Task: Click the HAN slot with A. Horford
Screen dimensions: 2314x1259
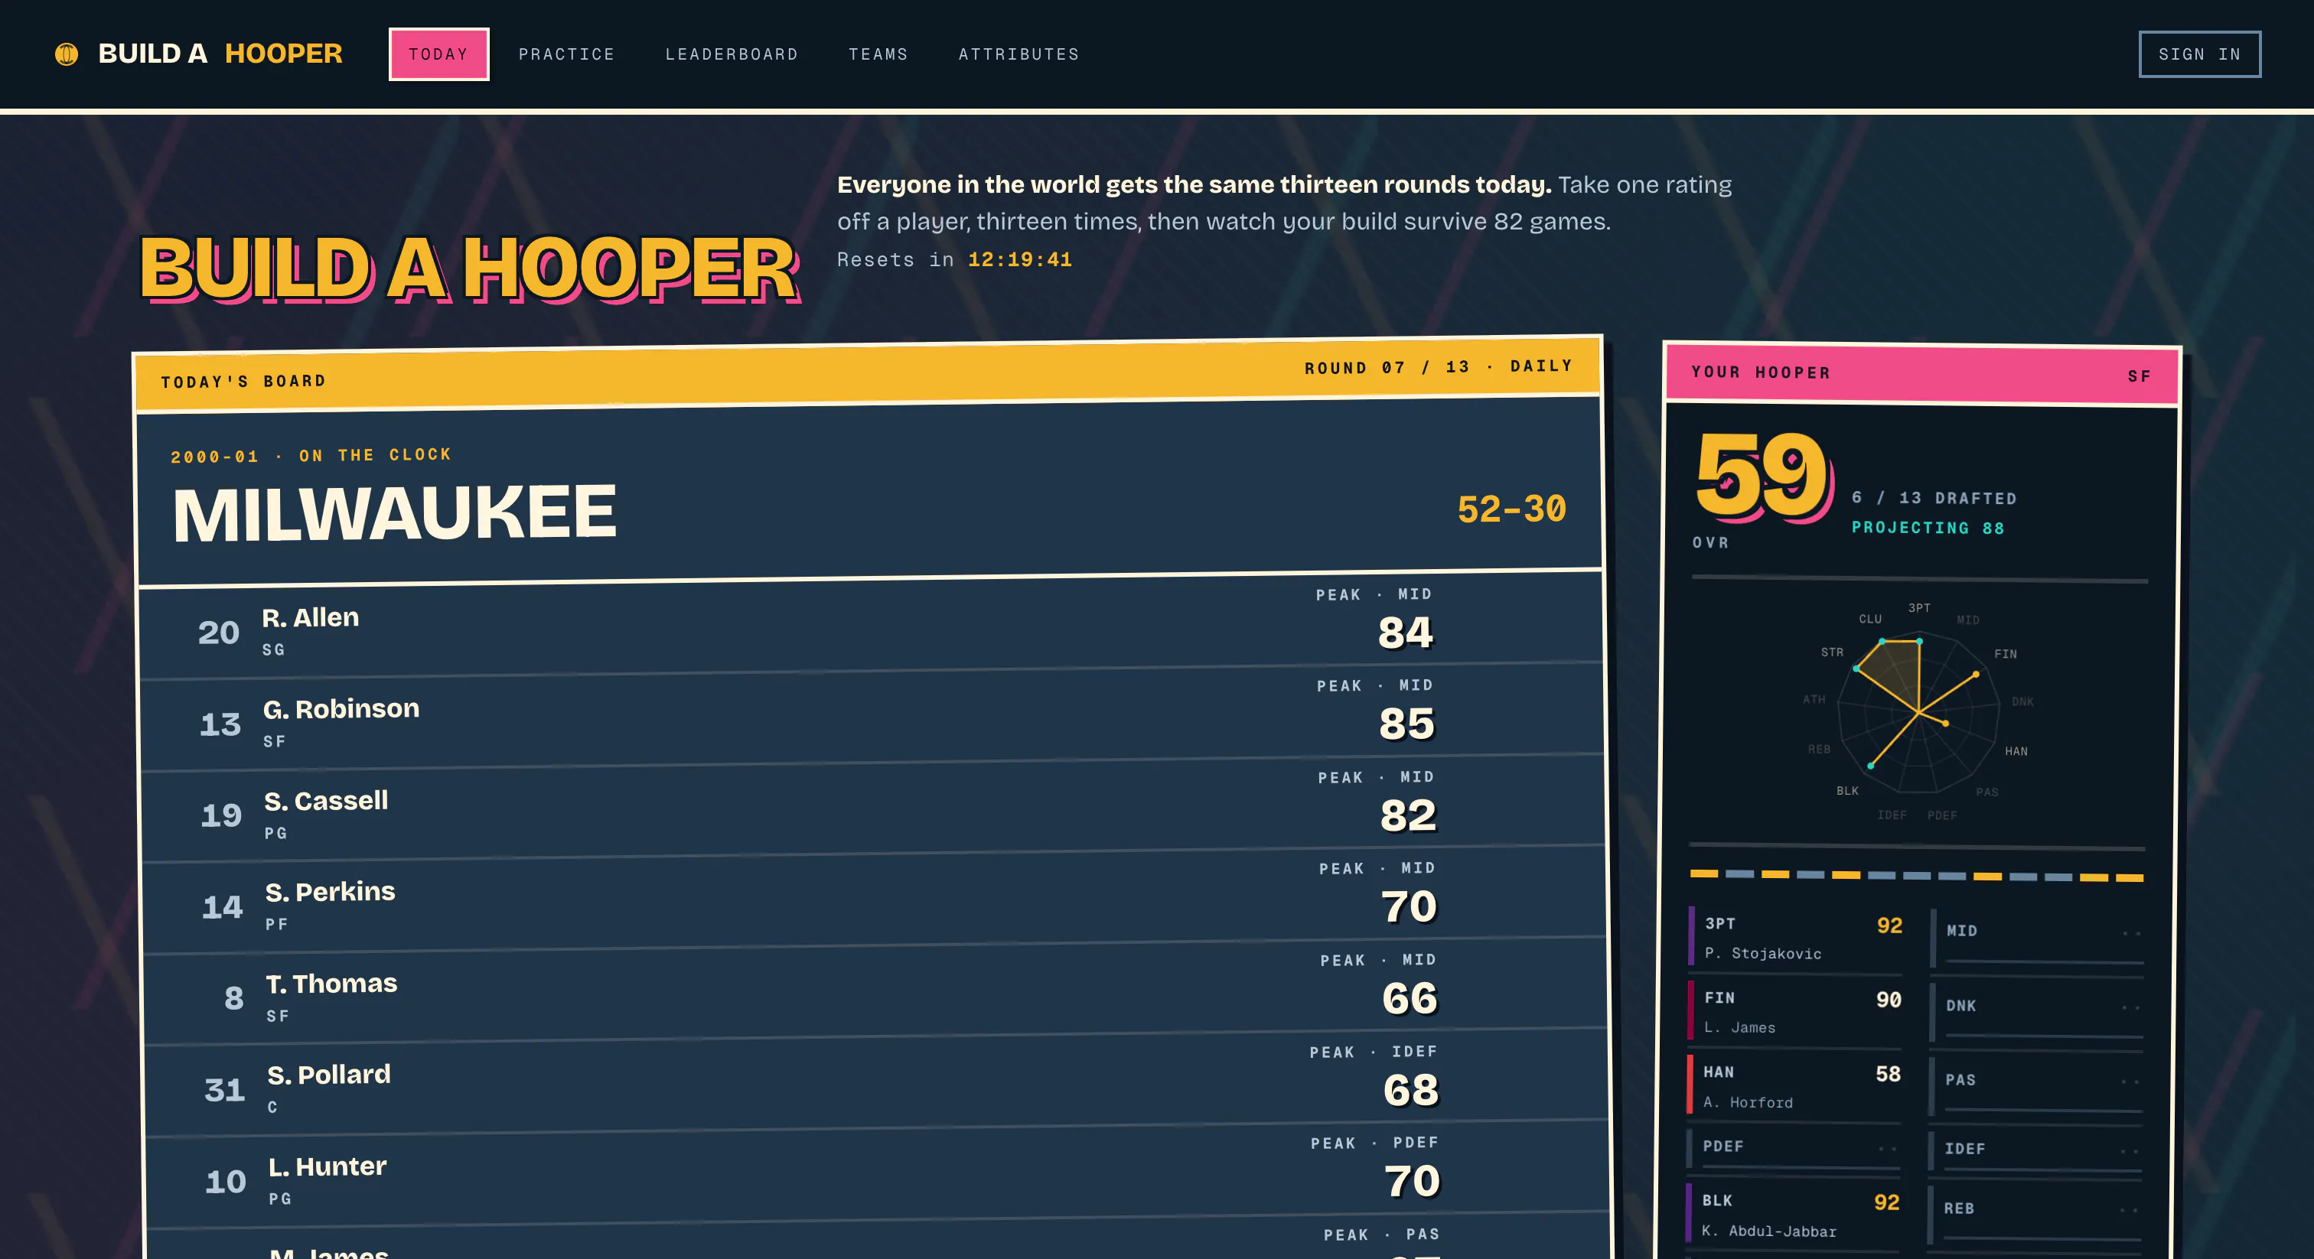Action: [1794, 1087]
